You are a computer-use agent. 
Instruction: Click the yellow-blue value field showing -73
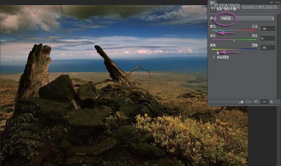268,48
